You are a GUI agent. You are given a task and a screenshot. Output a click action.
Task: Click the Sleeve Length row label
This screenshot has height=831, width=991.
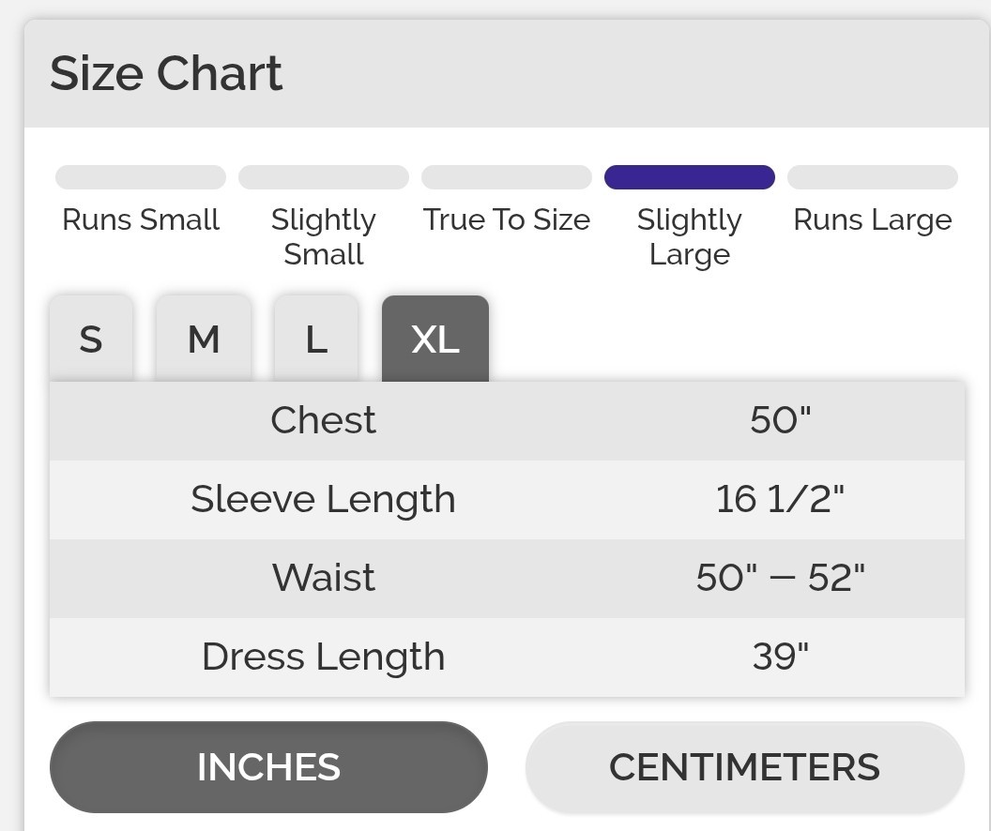pos(323,499)
